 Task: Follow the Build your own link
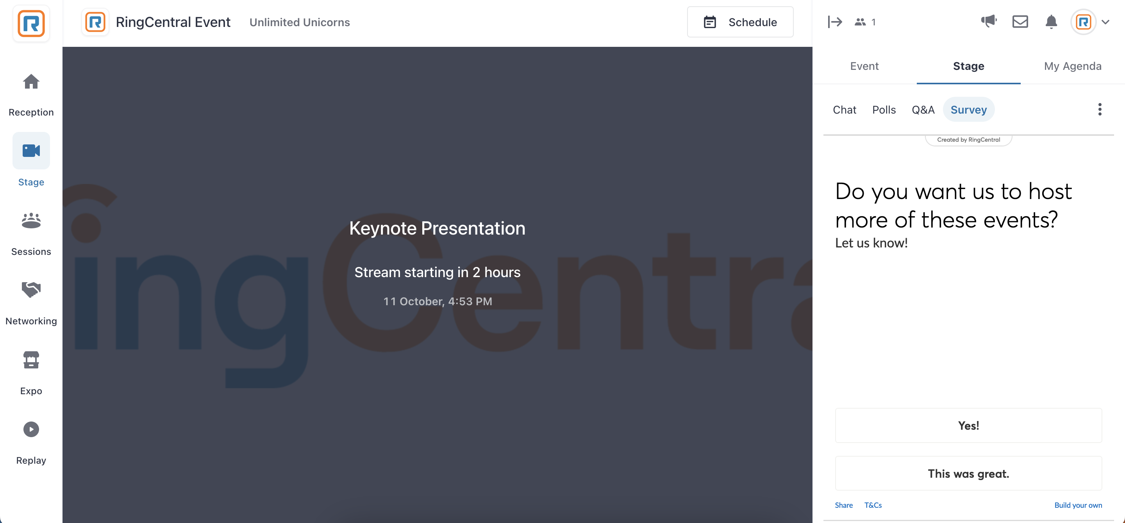coord(1078,505)
